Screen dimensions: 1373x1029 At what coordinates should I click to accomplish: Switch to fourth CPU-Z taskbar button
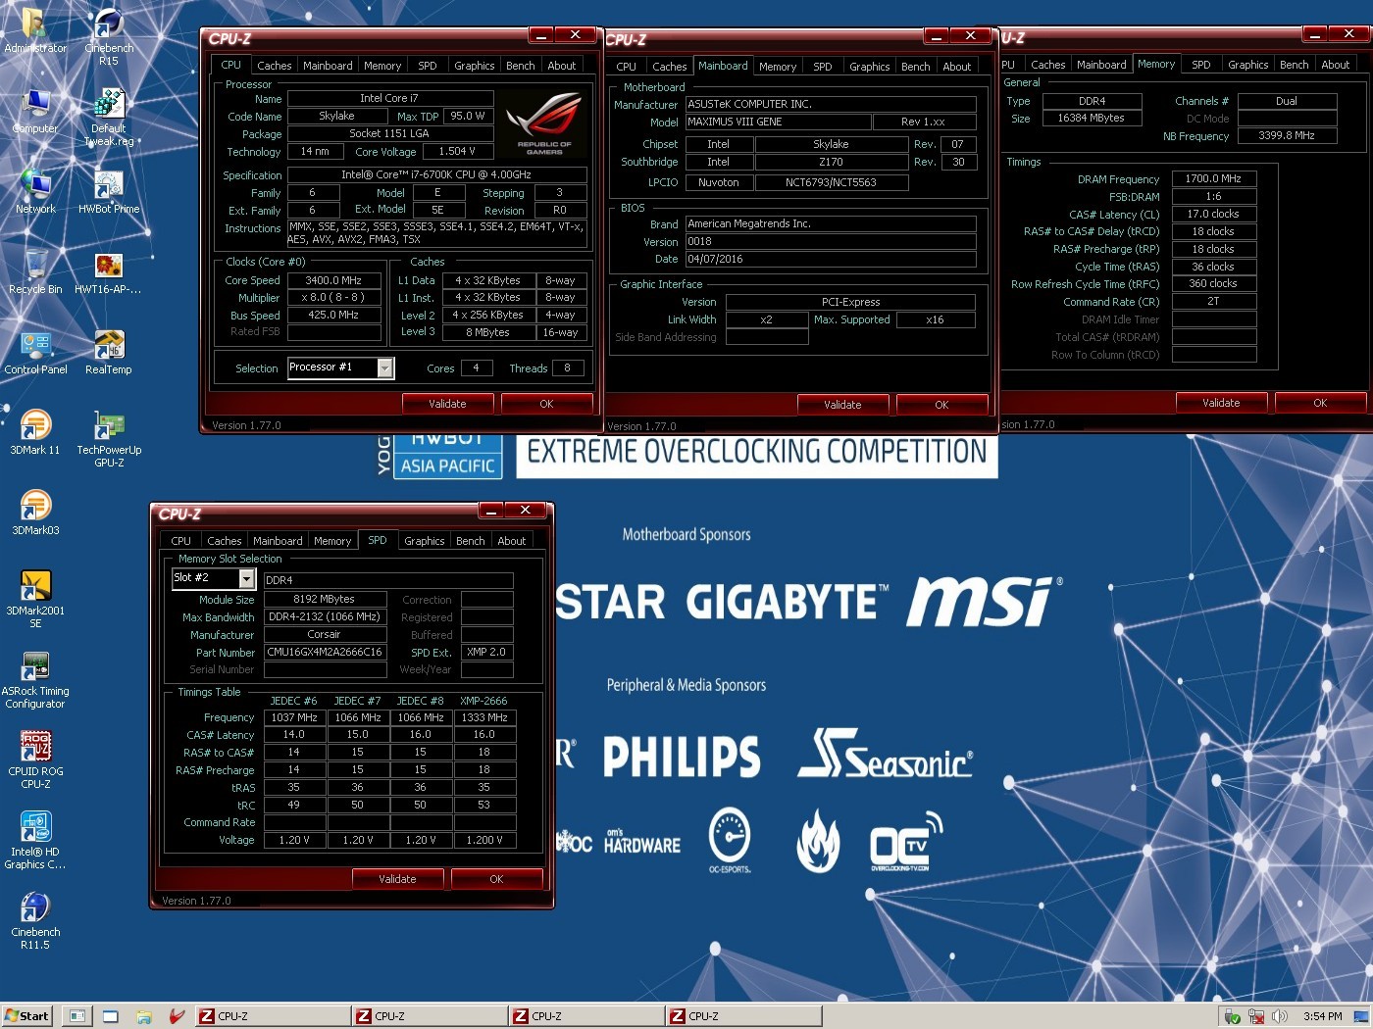pos(742,1016)
